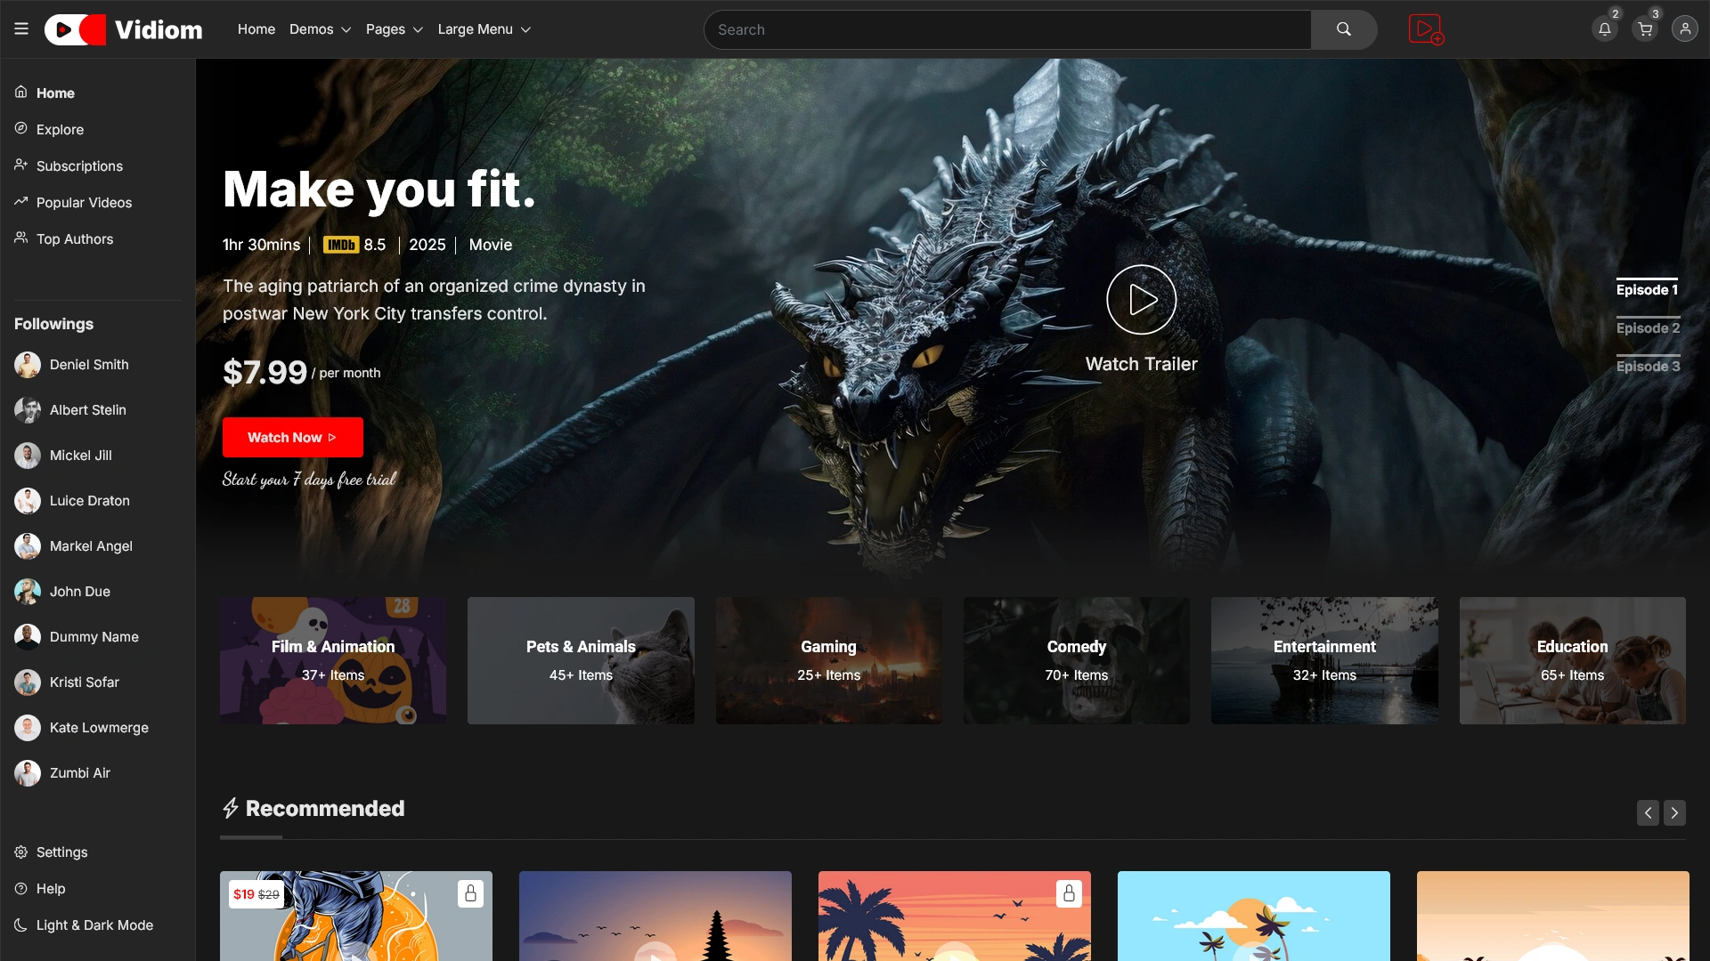
Task: Click the Home sidebar icon
Action: 20,93
